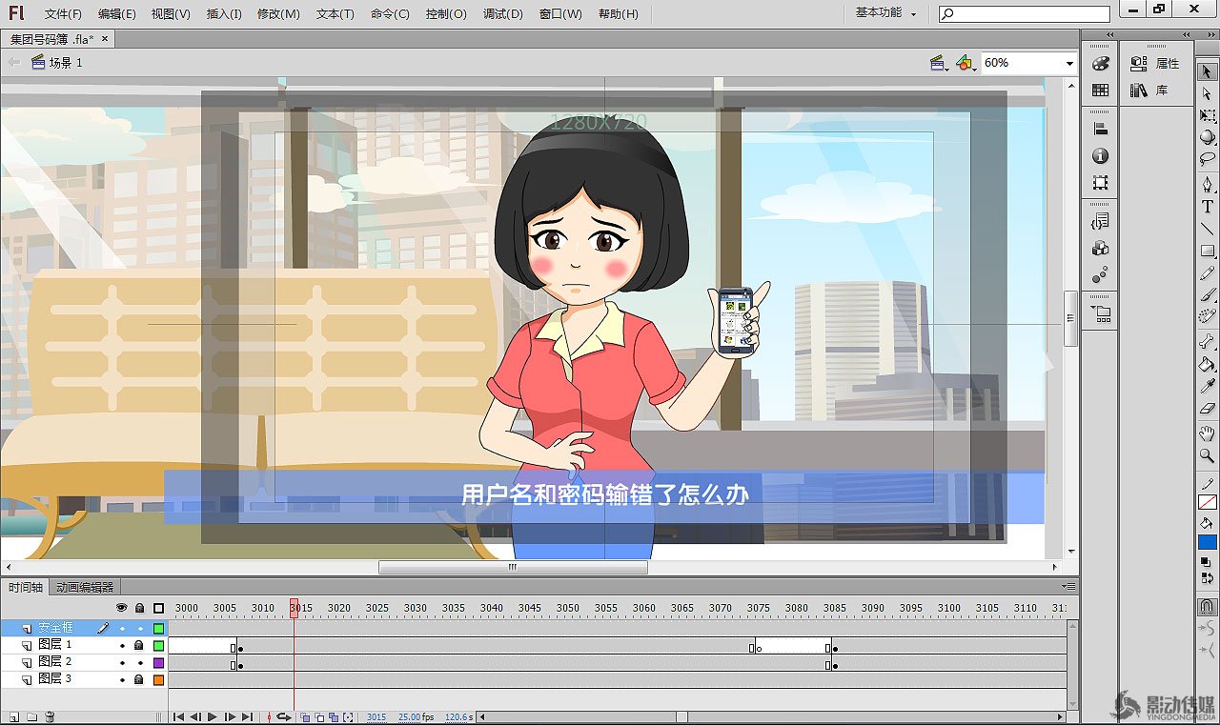
Task: Unlock 图层 1 via its lock icon
Action: coord(139,646)
